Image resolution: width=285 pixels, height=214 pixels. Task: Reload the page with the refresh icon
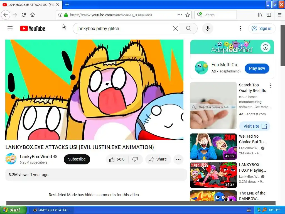pyautogui.click(x=24, y=15)
